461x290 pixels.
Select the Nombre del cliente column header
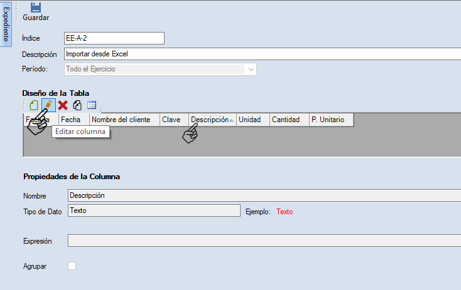(124, 120)
